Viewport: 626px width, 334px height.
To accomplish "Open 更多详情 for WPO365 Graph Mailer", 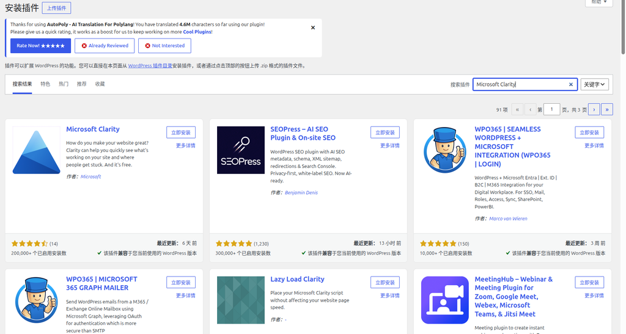I will pos(186,296).
